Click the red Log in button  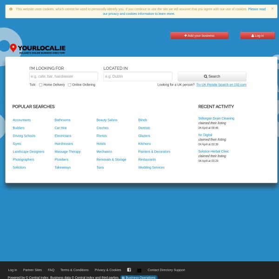pos(258,36)
